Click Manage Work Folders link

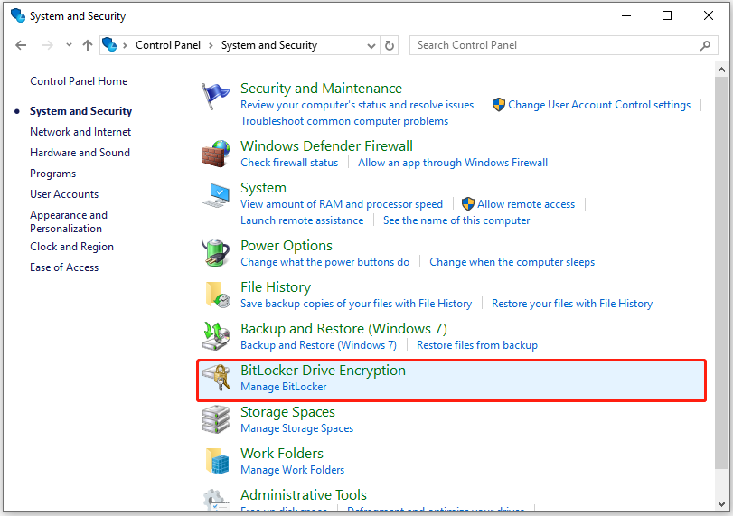click(x=292, y=470)
